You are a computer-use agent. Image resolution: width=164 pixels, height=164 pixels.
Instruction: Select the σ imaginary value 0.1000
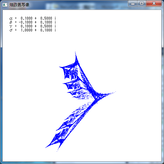pos(46,30)
